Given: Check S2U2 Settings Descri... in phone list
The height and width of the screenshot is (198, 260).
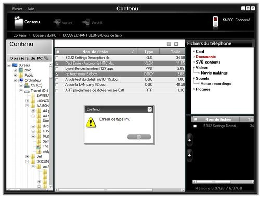Looking at the screenshot, I should pyautogui.click(x=195, y=126).
